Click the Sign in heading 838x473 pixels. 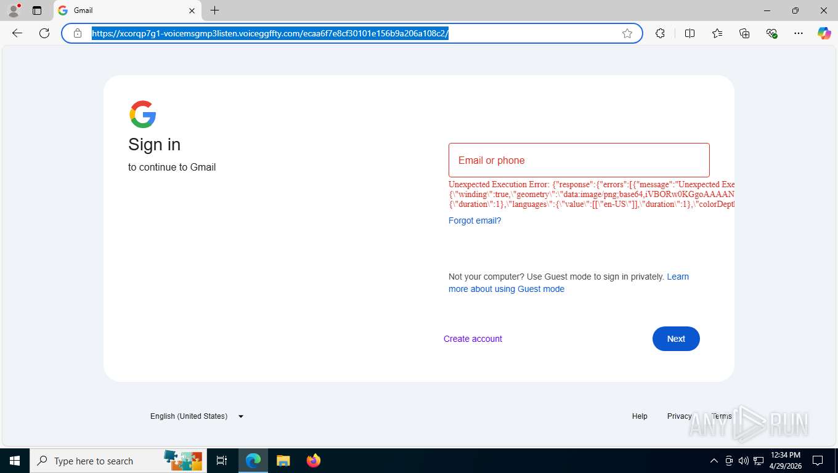pos(154,144)
